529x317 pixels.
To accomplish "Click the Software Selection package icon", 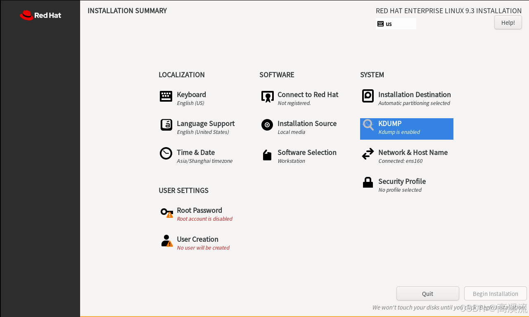I will pyautogui.click(x=267, y=155).
